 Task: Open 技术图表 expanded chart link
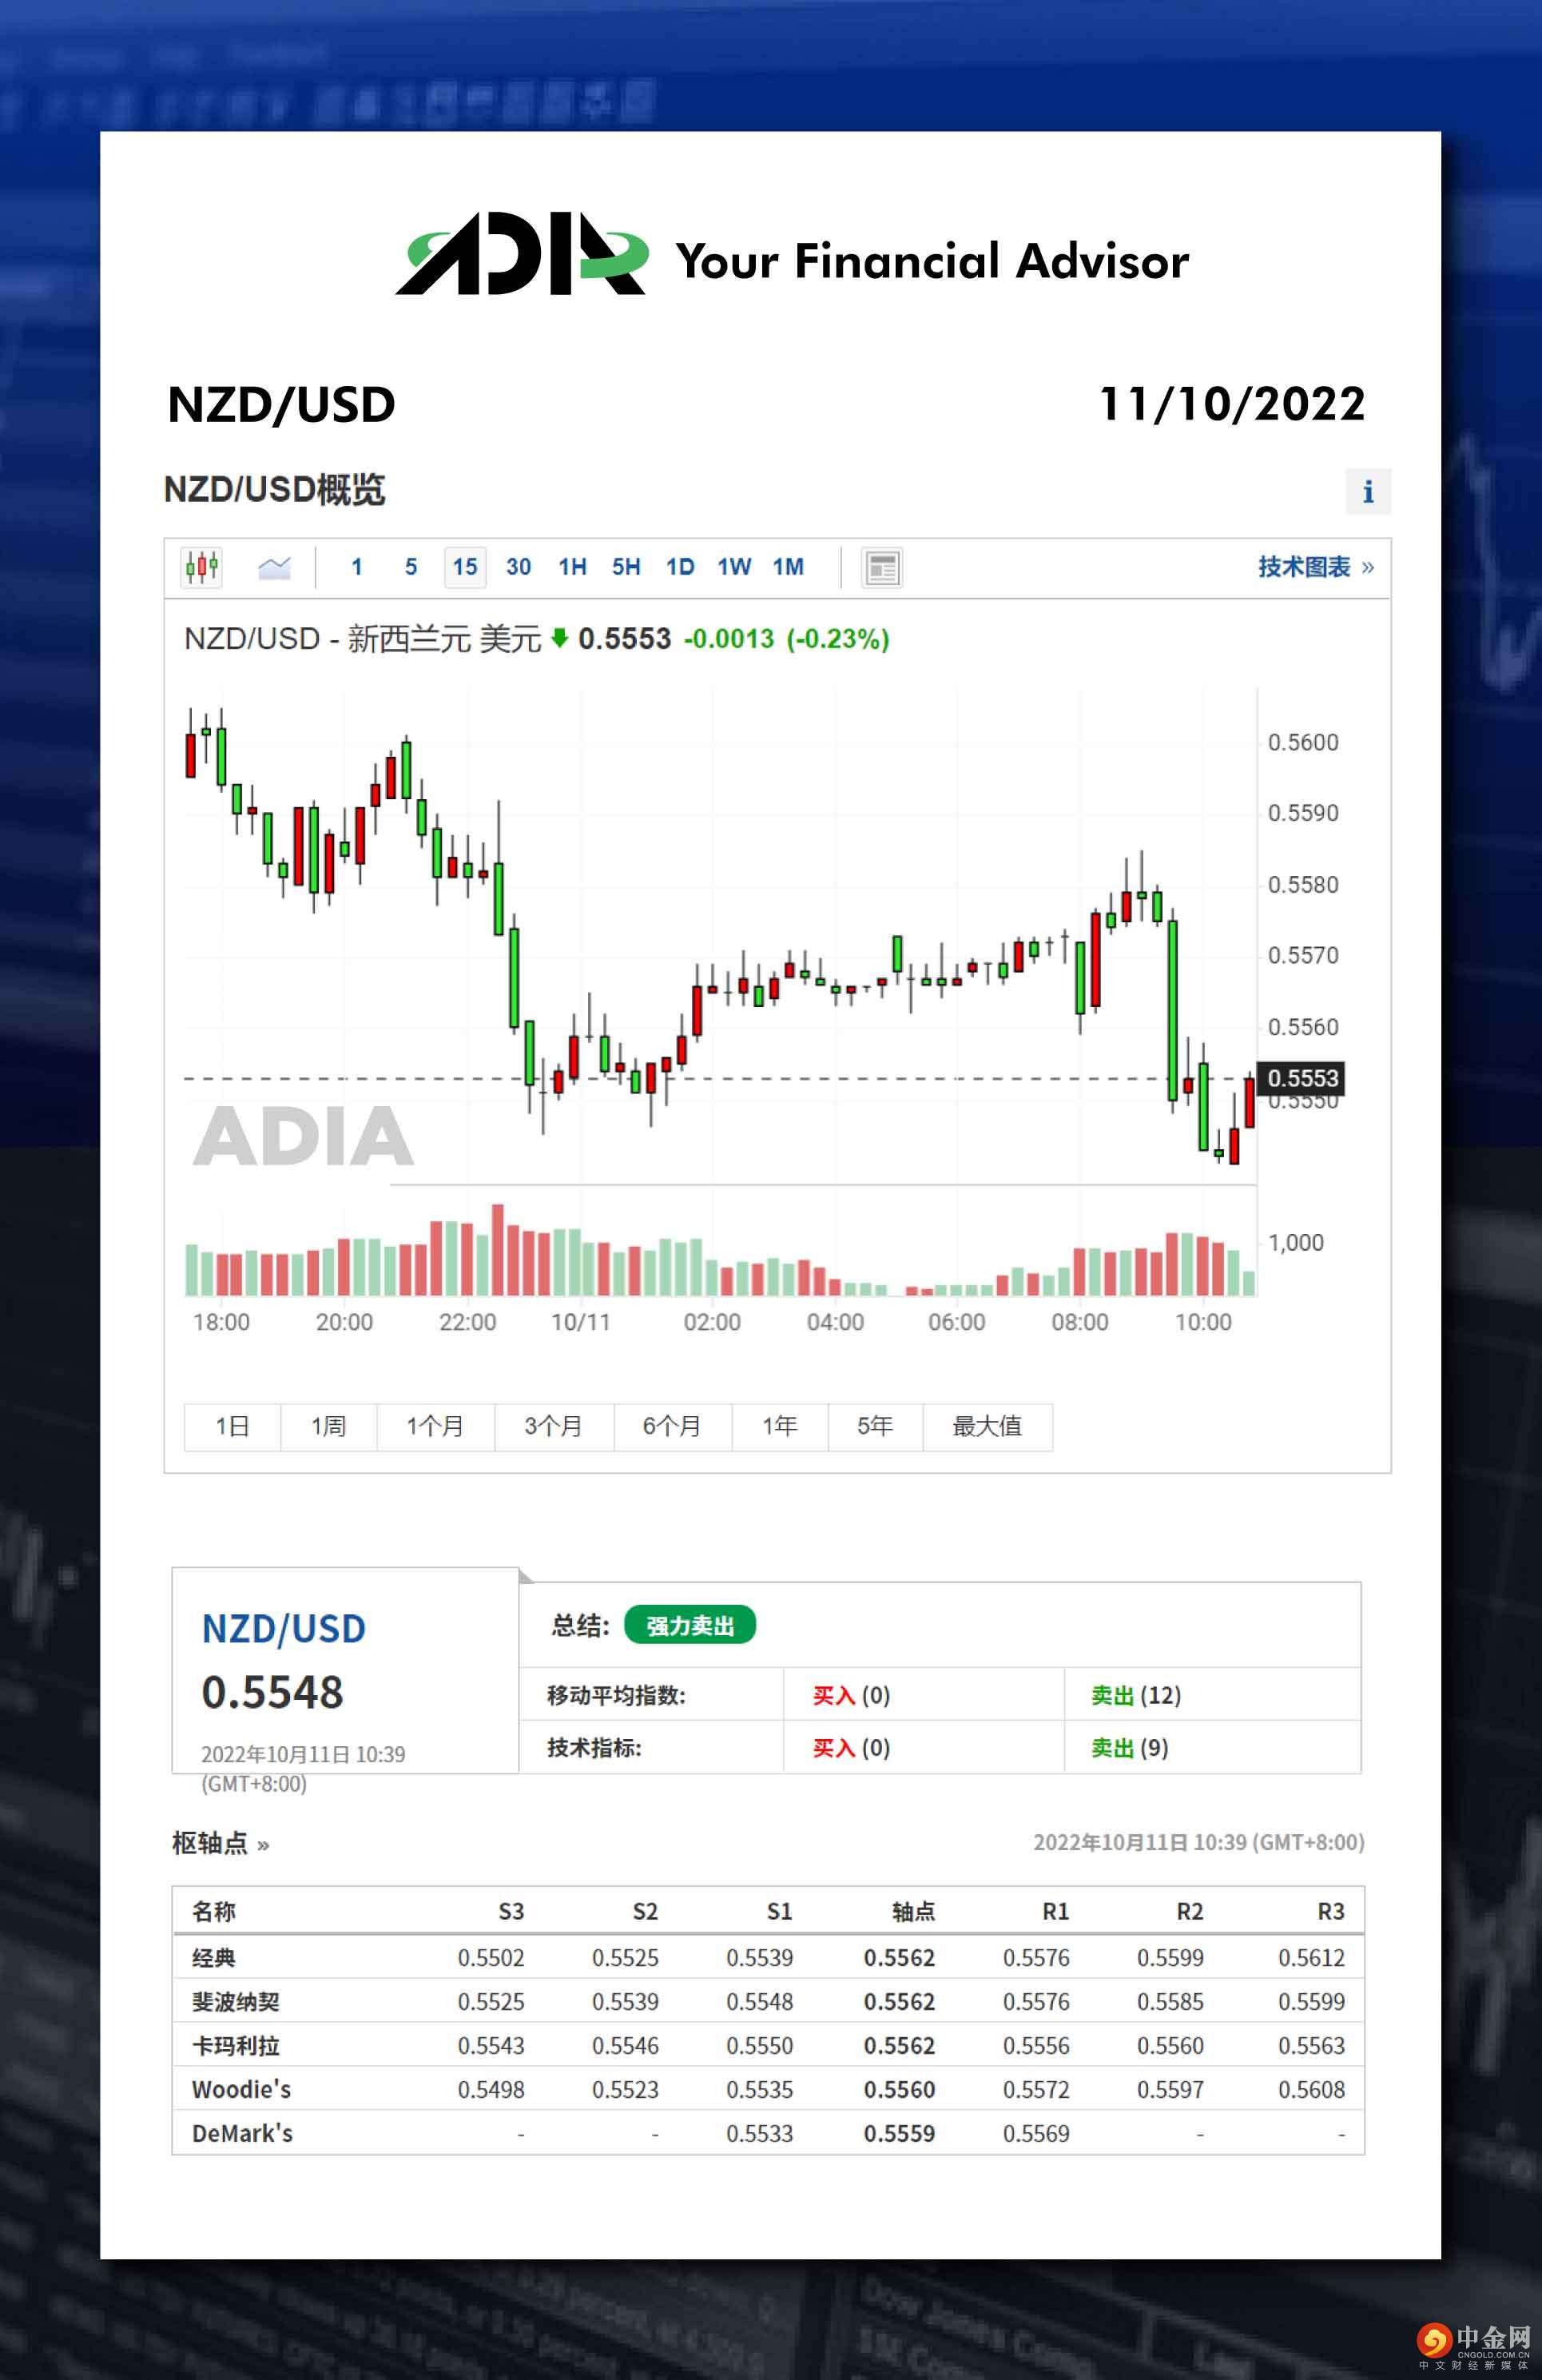coord(1314,567)
